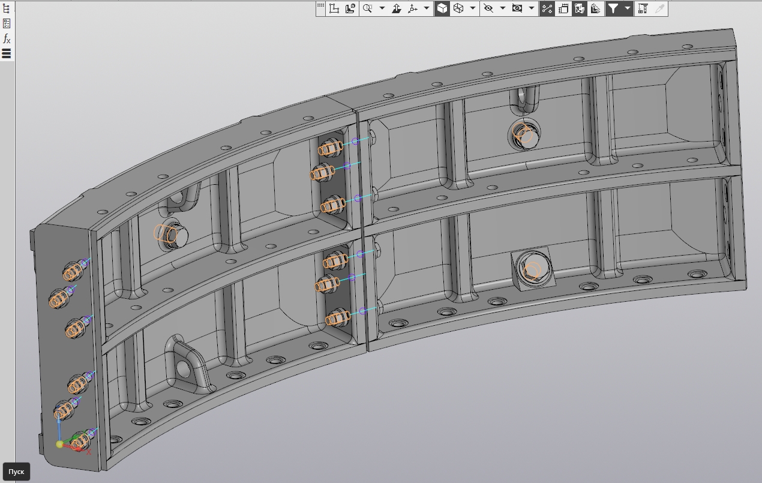Toggle wireframe cube display mode

[x=458, y=8]
